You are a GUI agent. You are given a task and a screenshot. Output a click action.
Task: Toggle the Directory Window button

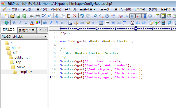[x=163, y=16]
